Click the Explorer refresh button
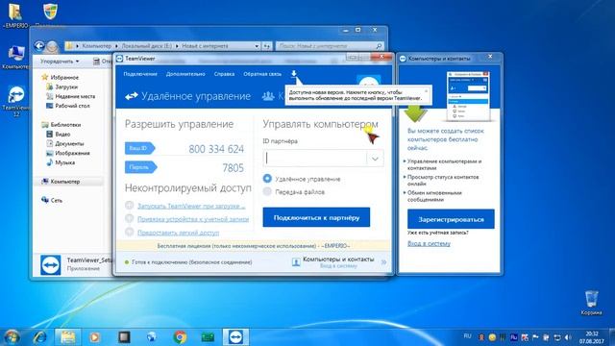This screenshot has height=346, width=615. [267, 46]
